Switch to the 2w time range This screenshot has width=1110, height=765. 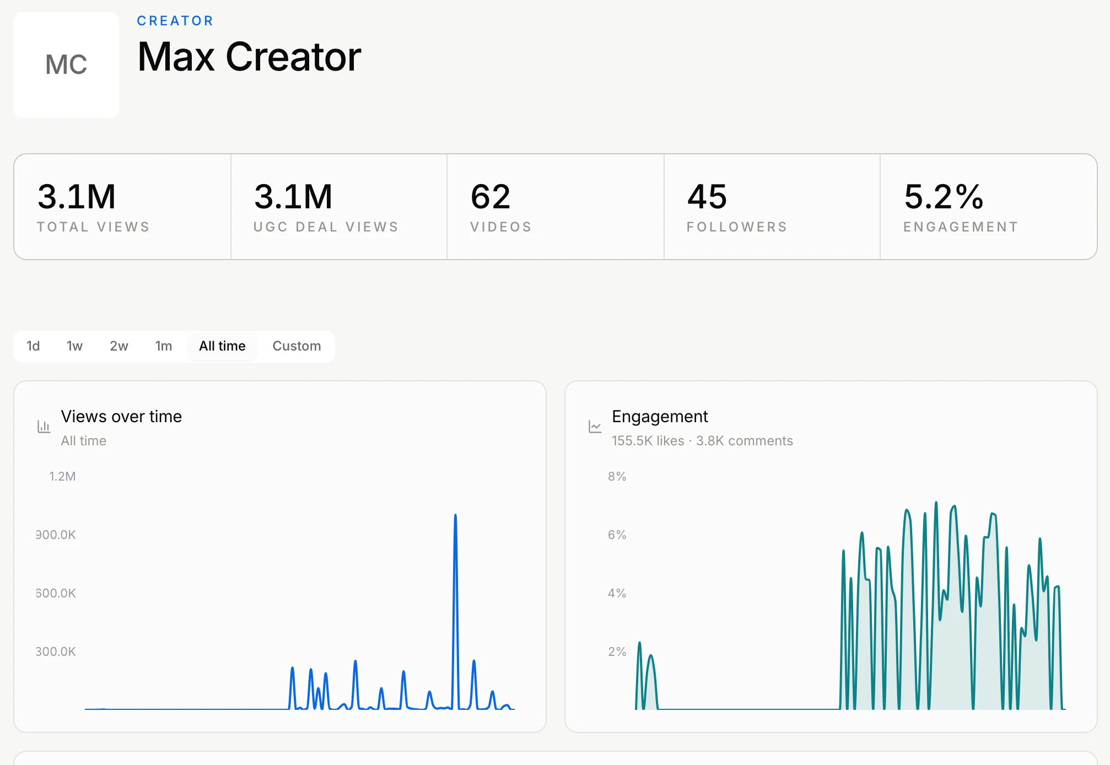(x=119, y=346)
